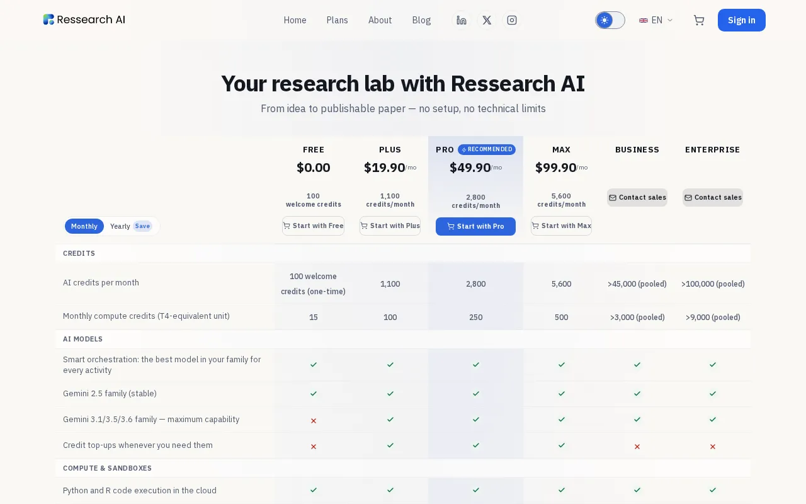Click Start with Free button
Image resolution: width=806 pixels, height=504 pixels.
coord(314,226)
